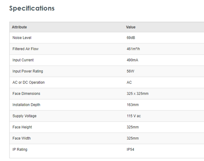204x161 pixels.
Task: Click the Specifications heading
Action: pos(32,9)
